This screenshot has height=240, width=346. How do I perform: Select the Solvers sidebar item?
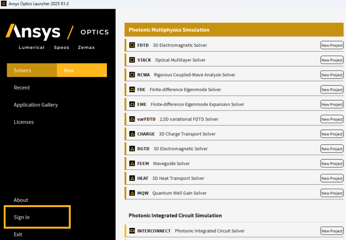pos(32,70)
